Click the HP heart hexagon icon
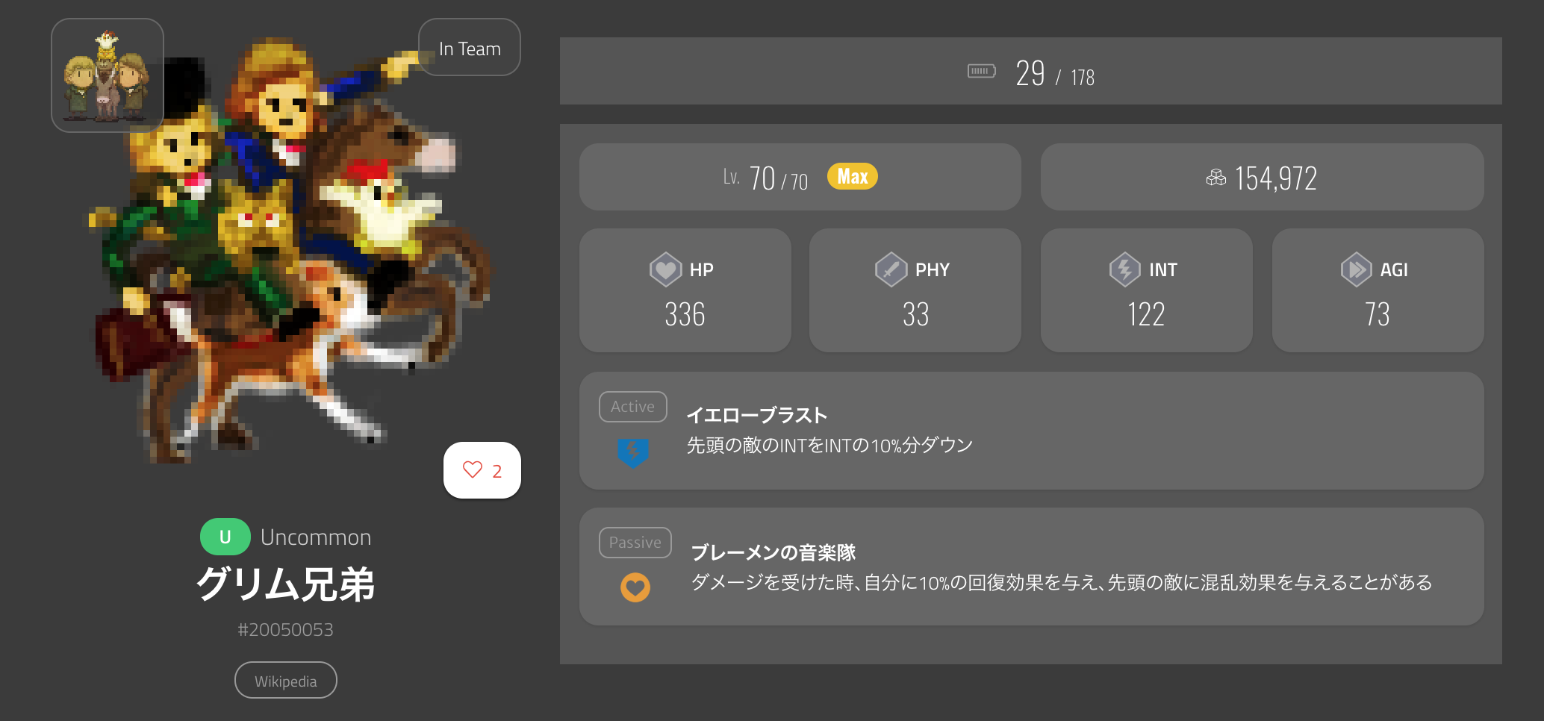1544x721 pixels. (665, 269)
